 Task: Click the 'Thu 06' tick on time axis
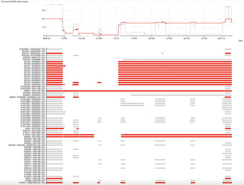point(82,38)
